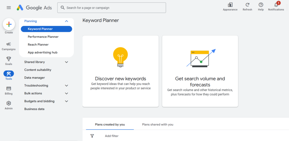Click the search magnifier icon
289x141 pixels.
tap(63, 8)
